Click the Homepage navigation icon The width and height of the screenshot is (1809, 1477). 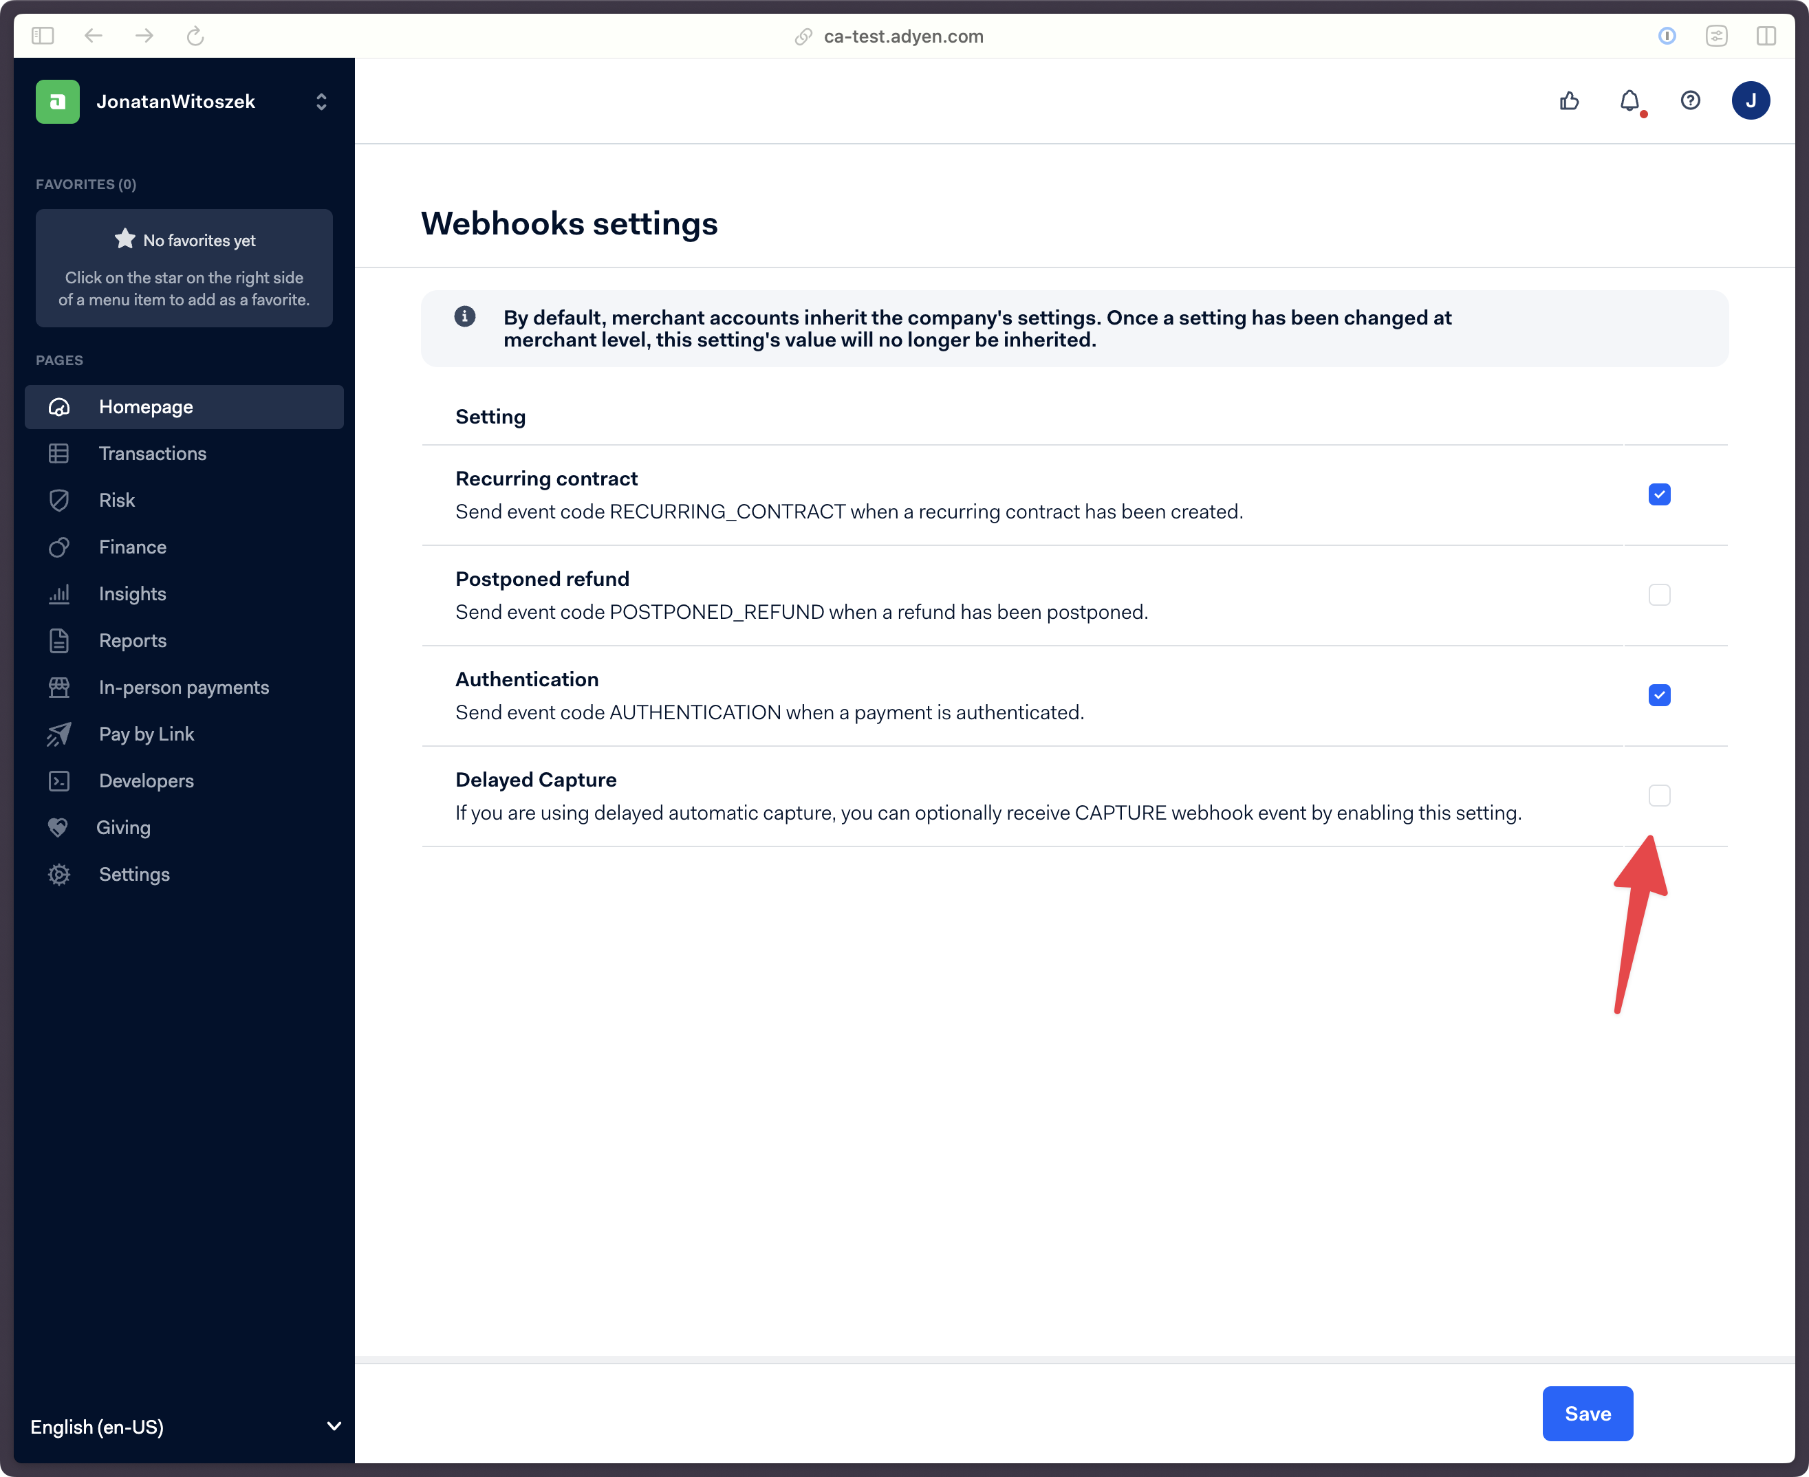pos(58,406)
